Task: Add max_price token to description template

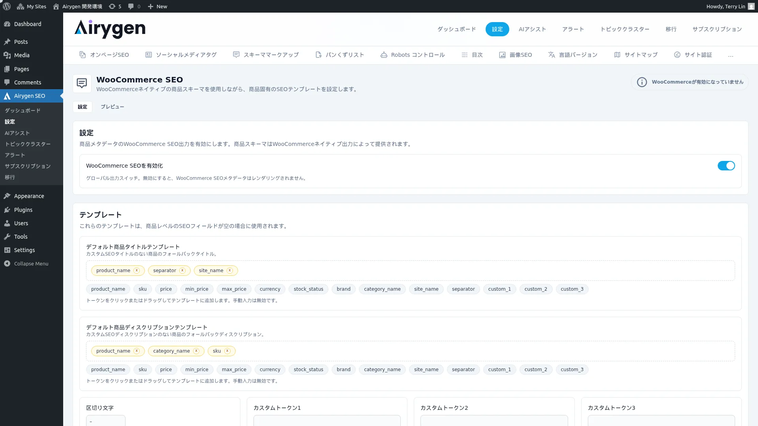Action: (x=234, y=370)
